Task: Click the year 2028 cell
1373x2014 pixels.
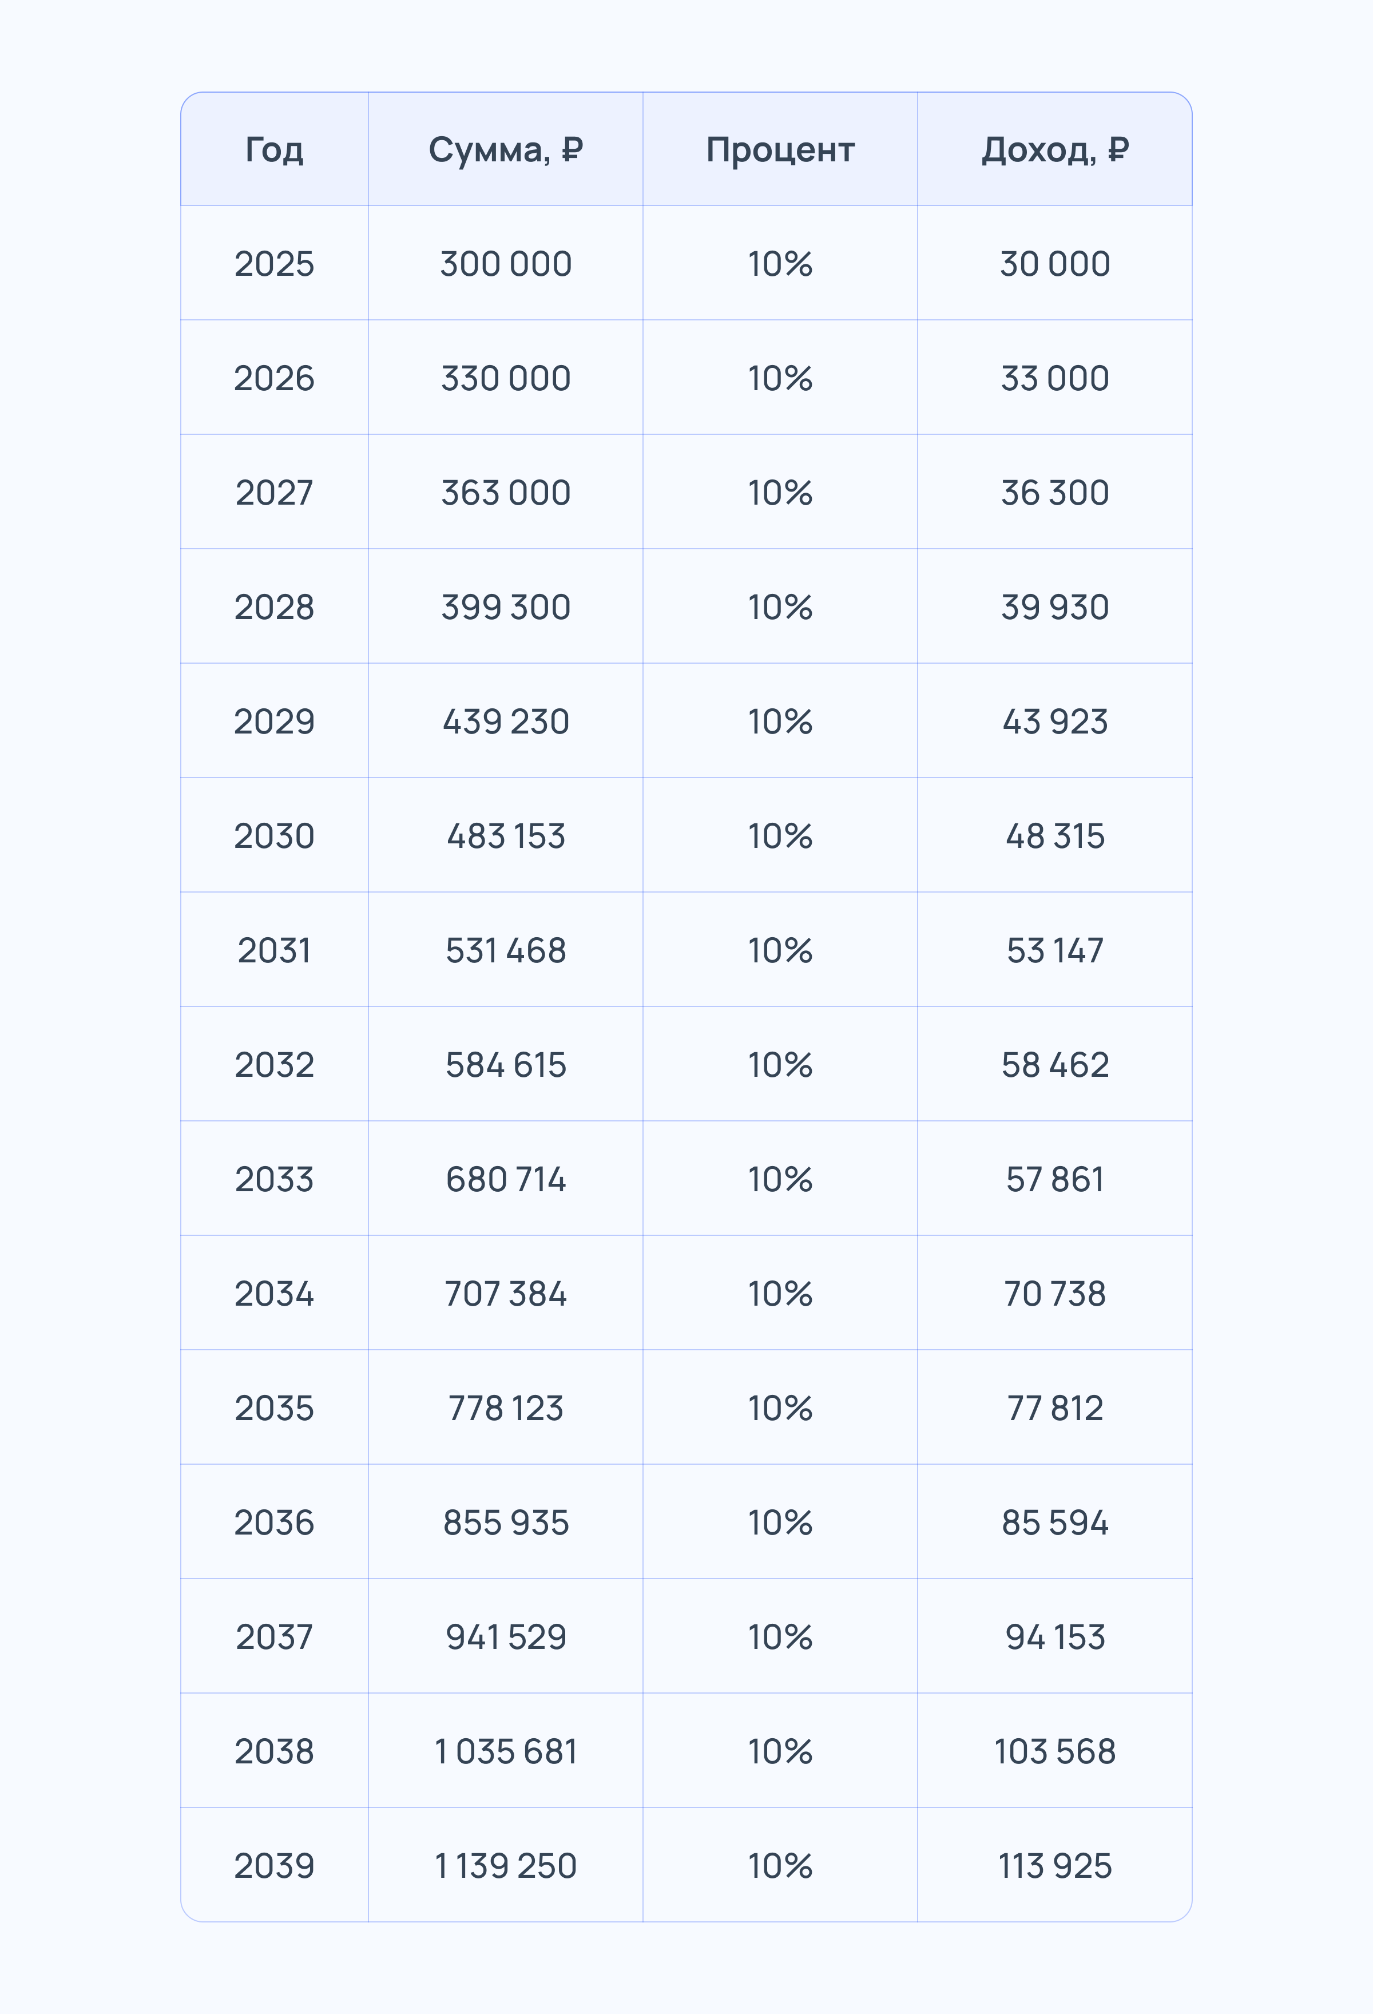Action: 273,606
